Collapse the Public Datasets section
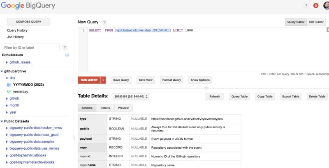The image size is (329, 168). coord(2,121)
